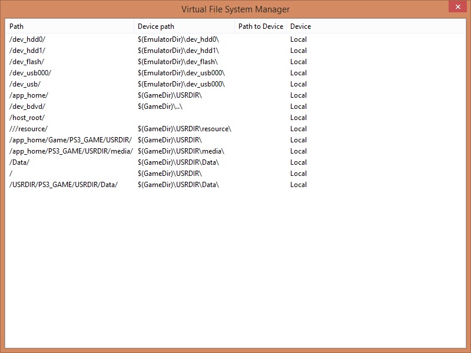471x353 pixels.
Task: Select /USRDIR/PS3_GAME/USRDIR/Data/ row
Action: coord(64,185)
